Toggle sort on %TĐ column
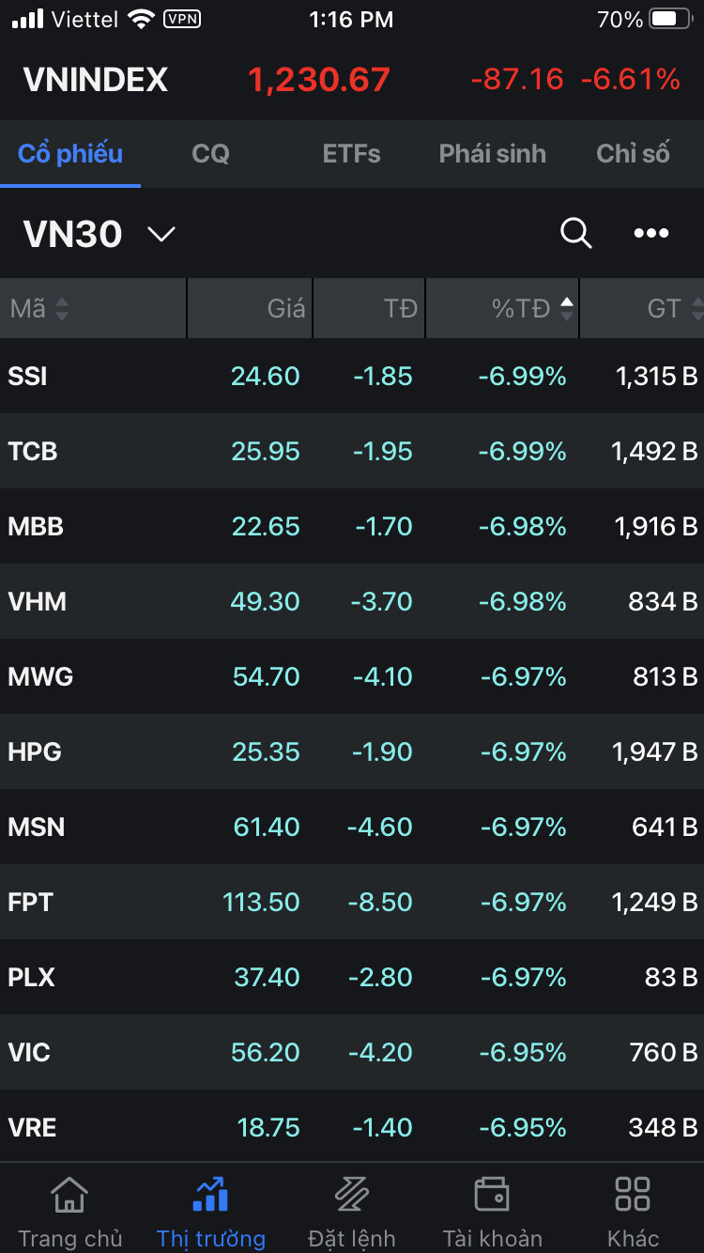704x1253 pixels. [531, 308]
